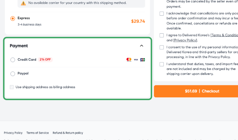The width and height of the screenshot is (238, 140).
Task: Select the Express shipping radio button
Action: (x=13, y=19)
